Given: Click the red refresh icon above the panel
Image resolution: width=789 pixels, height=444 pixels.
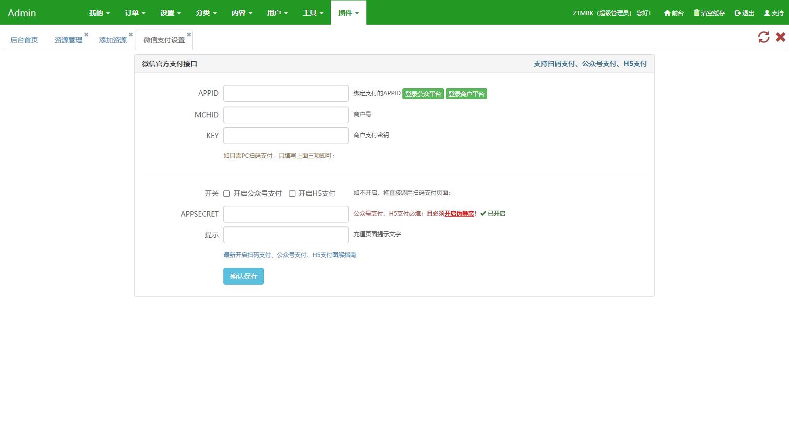Looking at the screenshot, I should 764,37.
